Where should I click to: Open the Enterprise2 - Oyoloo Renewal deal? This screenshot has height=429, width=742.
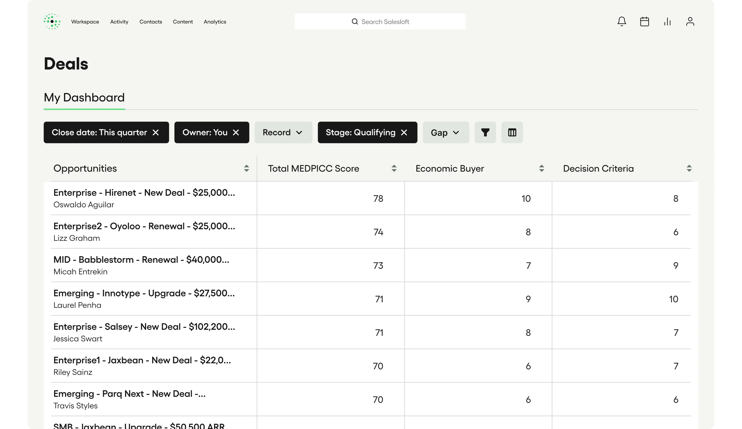(144, 226)
